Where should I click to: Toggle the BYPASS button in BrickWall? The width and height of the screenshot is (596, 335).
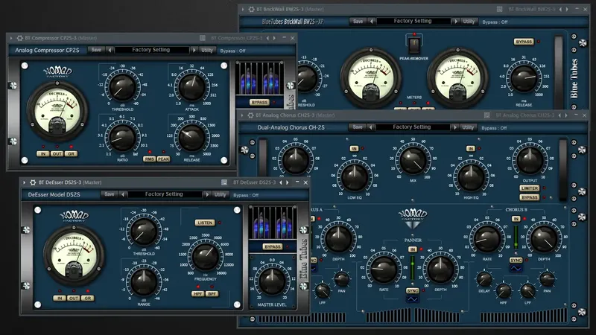click(524, 42)
